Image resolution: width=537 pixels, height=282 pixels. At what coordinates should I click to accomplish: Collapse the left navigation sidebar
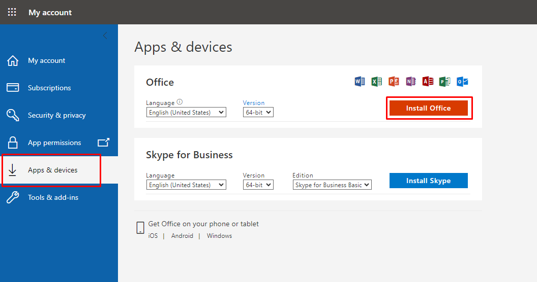click(x=105, y=36)
